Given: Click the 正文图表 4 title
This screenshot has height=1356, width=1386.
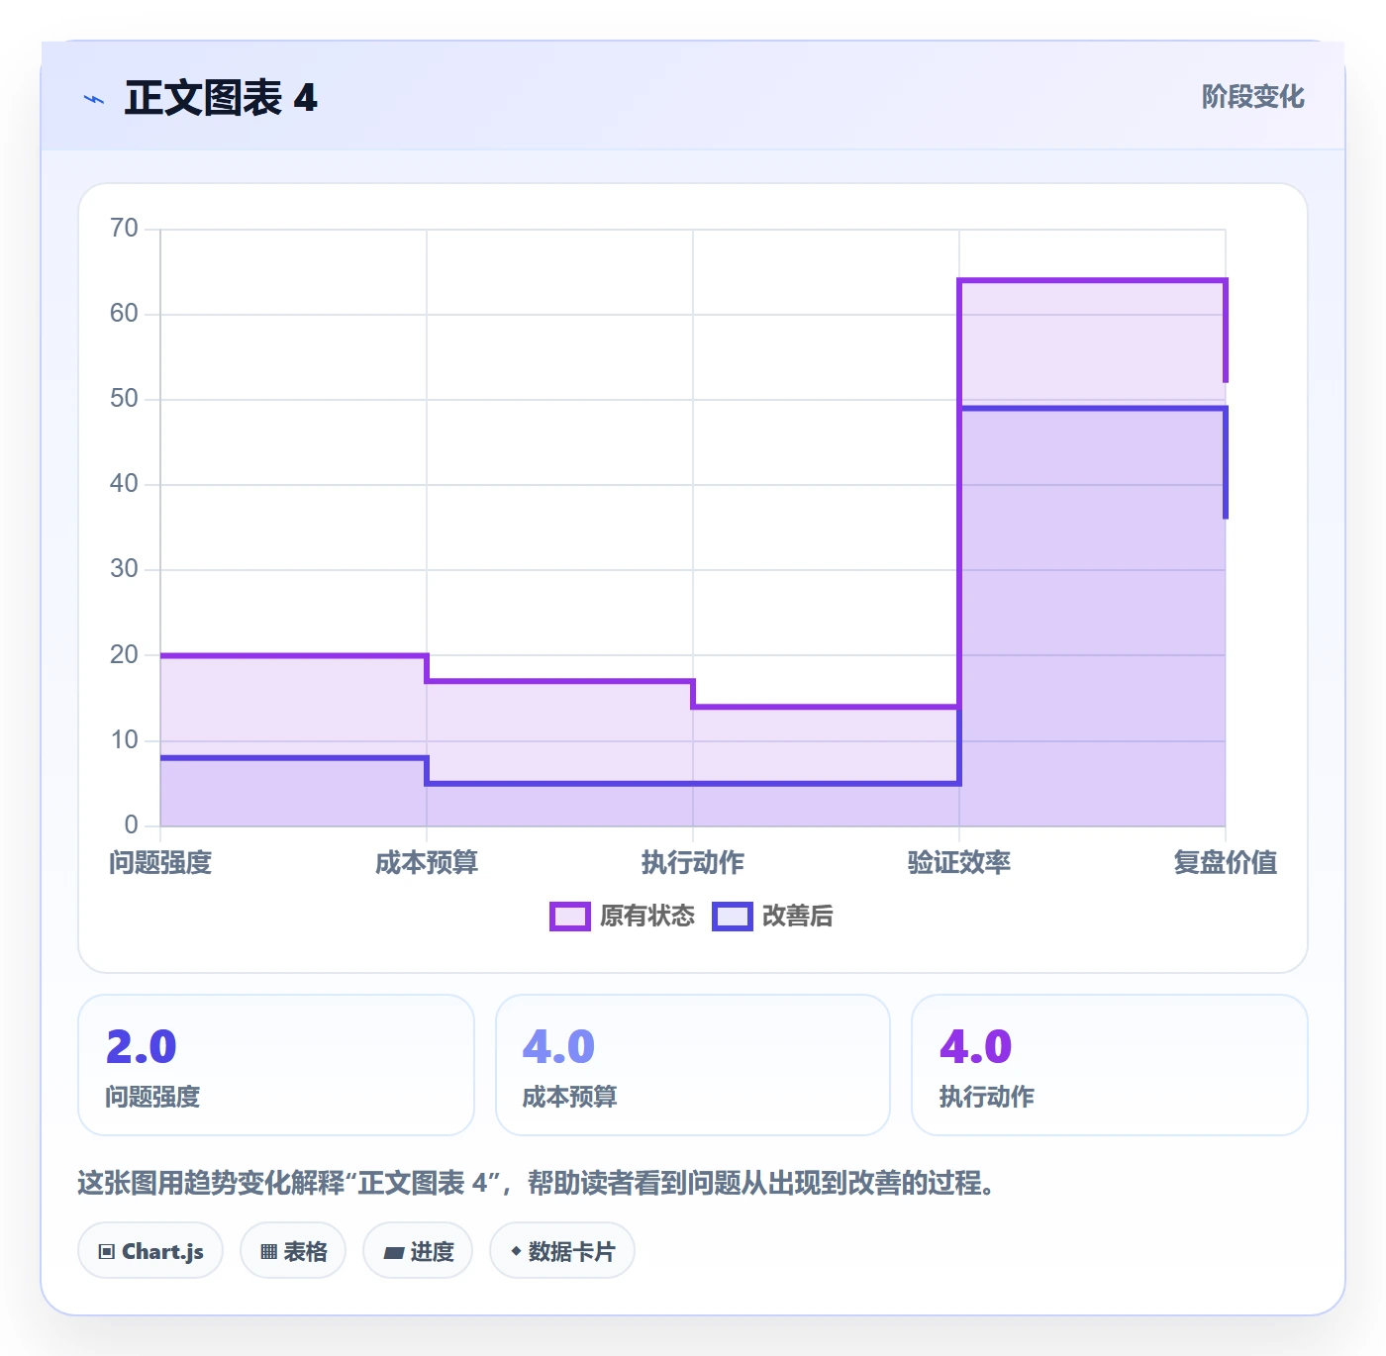Looking at the screenshot, I should point(221,98).
